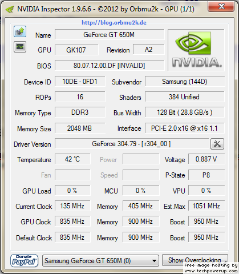Image resolution: width=239 pixels, height=274 pixels.
Task: Click the Default Clock value 835 MHz
Action: coord(72,237)
